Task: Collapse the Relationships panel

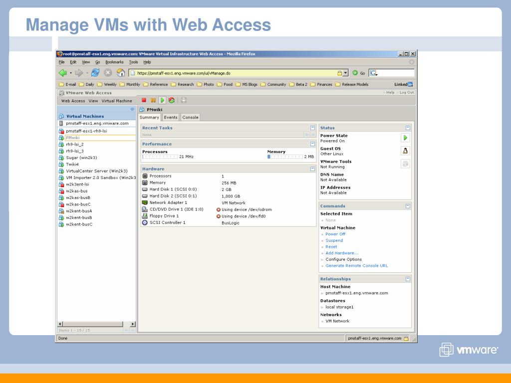Action: [x=408, y=279]
